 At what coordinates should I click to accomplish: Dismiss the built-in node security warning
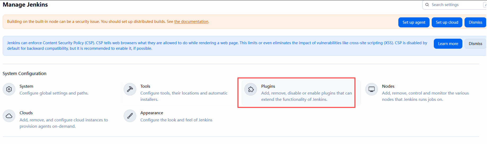click(x=475, y=22)
